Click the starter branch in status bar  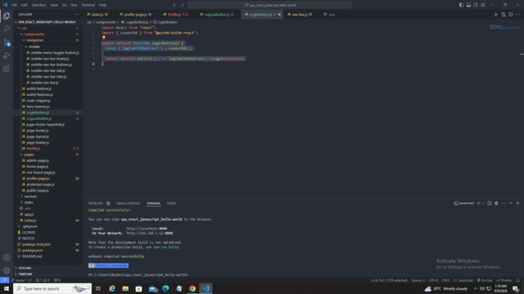[x=19, y=280]
